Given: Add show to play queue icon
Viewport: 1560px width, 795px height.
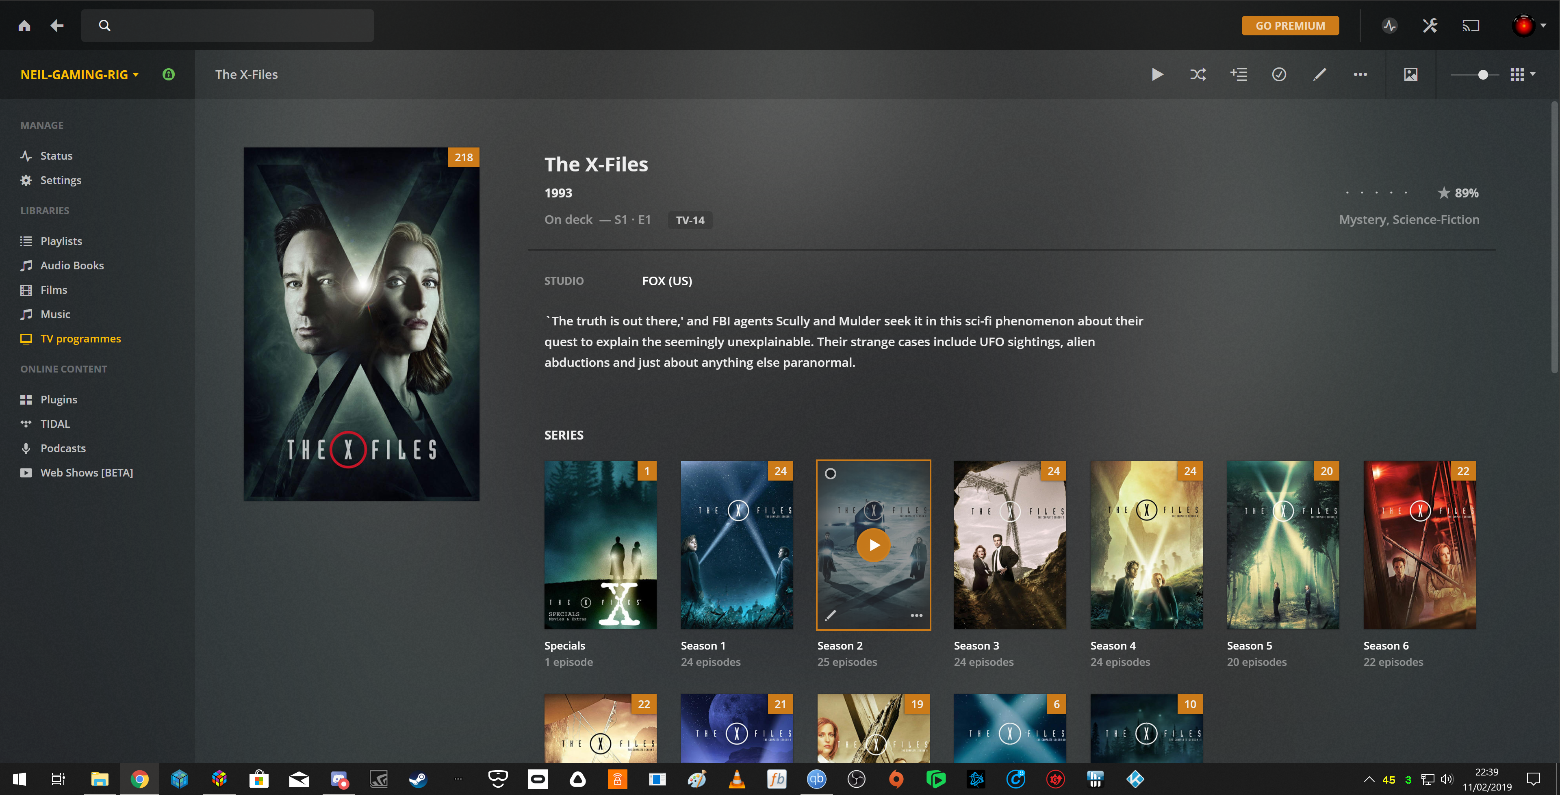Looking at the screenshot, I should pyautogui.click(x=1239, y=74).
